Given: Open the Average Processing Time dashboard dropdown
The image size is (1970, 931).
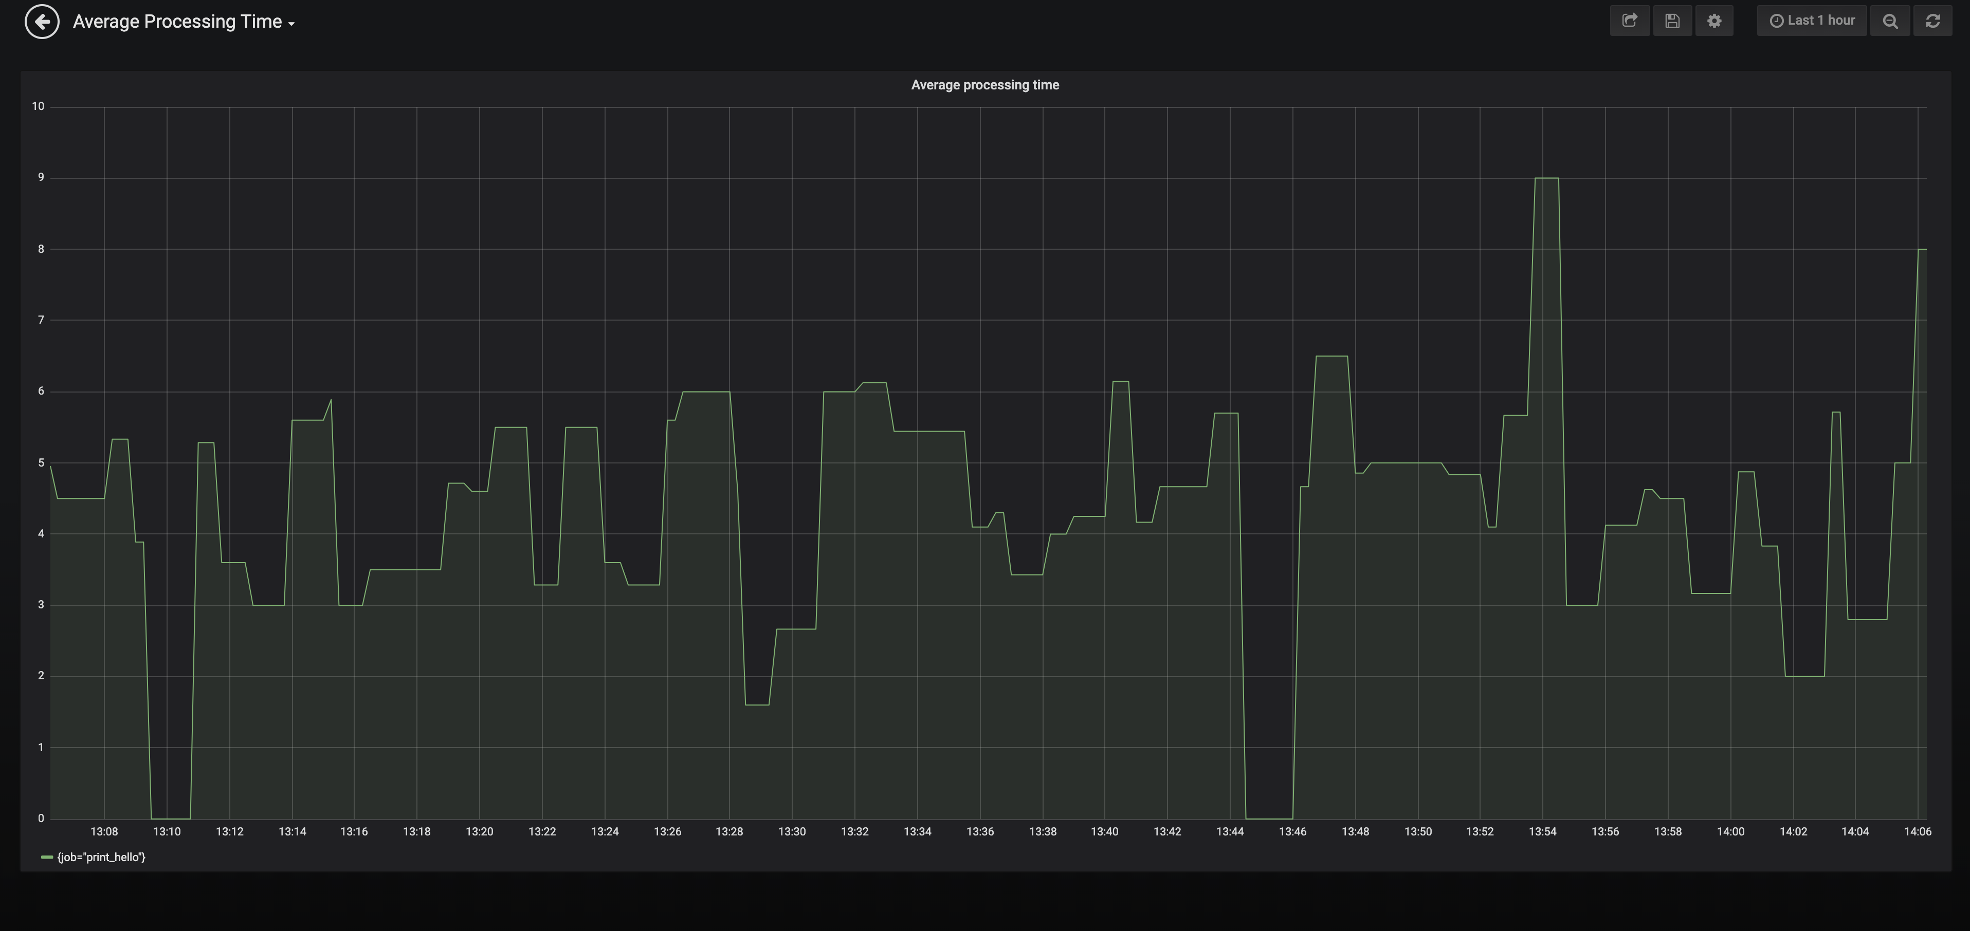Looking at the screenshot, I should [x=184, y=22].
